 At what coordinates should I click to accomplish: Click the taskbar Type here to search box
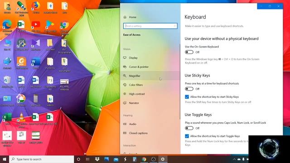click(41, 159)
